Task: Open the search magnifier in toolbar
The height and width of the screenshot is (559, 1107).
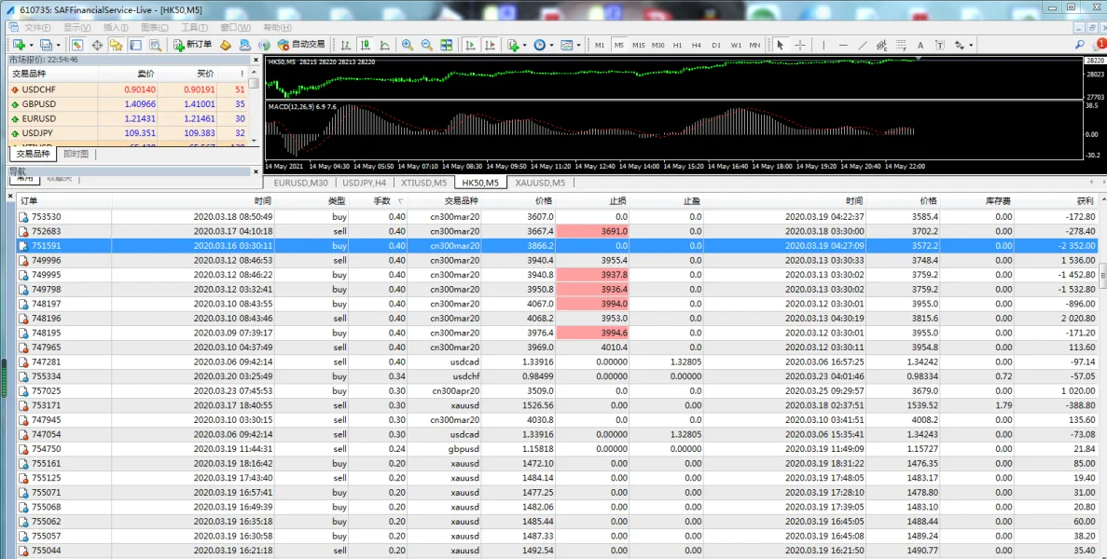Action: tap(1080, 45)
